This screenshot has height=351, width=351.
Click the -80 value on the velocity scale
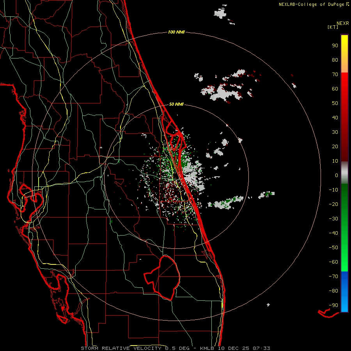[x=333, y=291]
